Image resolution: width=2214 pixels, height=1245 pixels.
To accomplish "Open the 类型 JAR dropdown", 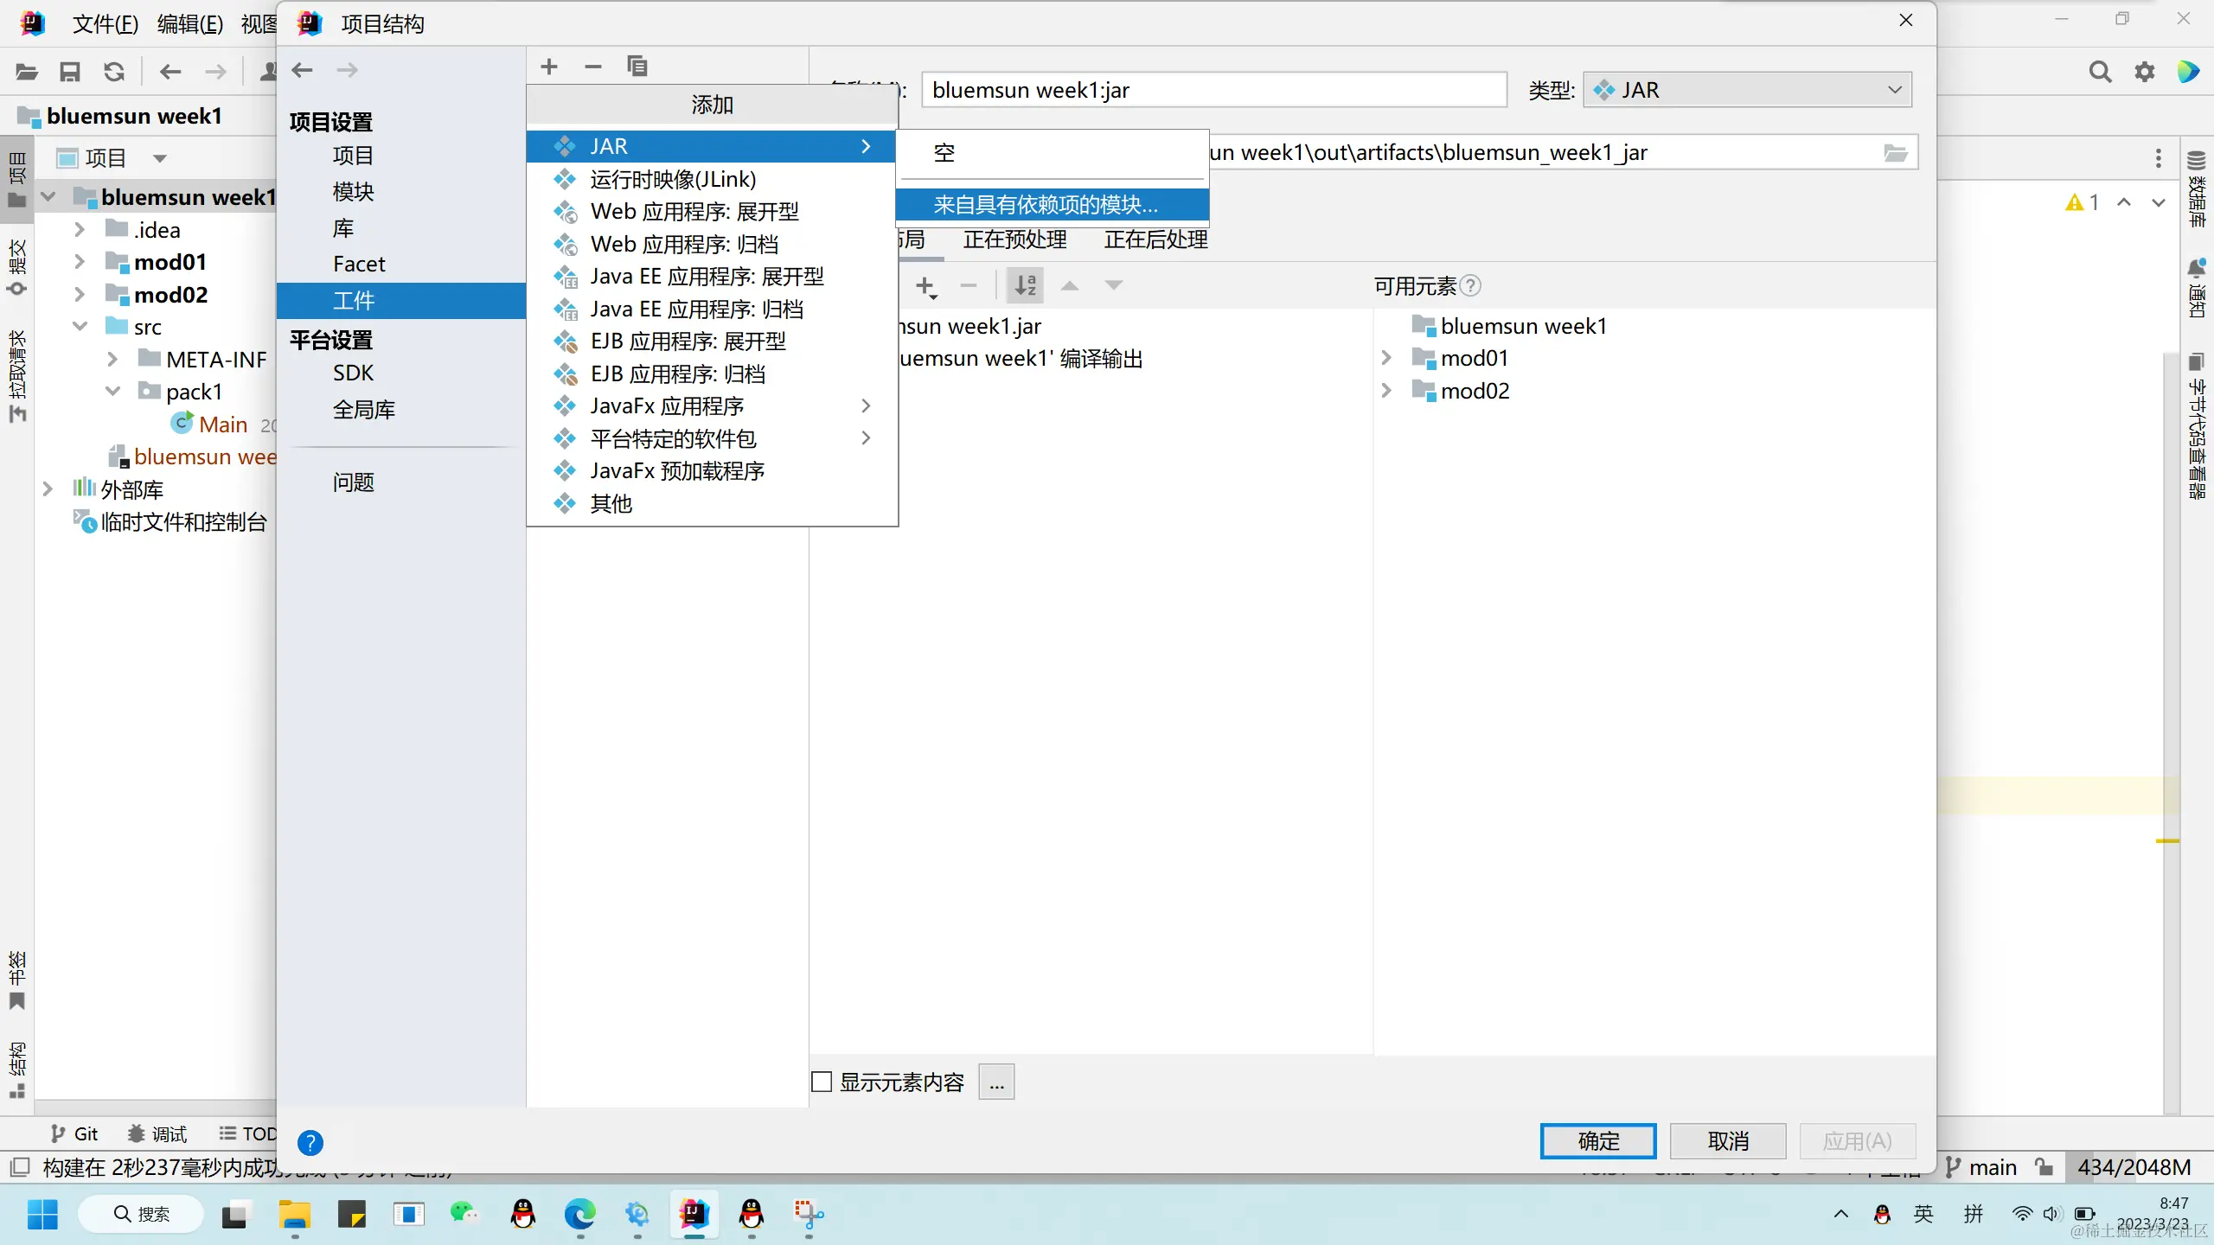I will 1747,90.
